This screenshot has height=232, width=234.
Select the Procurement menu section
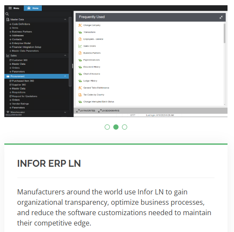tap(37, 76)
